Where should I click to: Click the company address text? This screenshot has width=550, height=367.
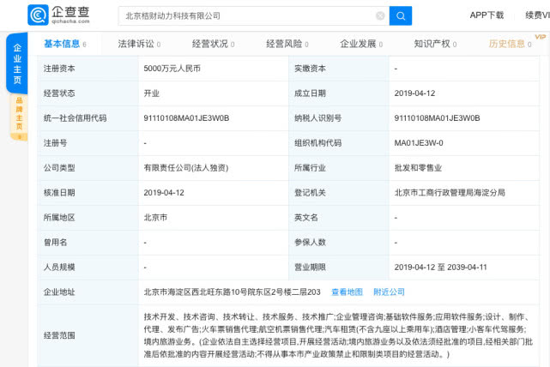coord(232,292)
